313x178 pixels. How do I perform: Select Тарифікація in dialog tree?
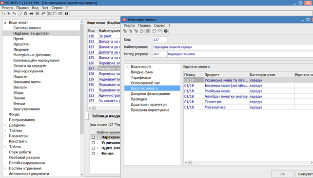pos(141,77)
